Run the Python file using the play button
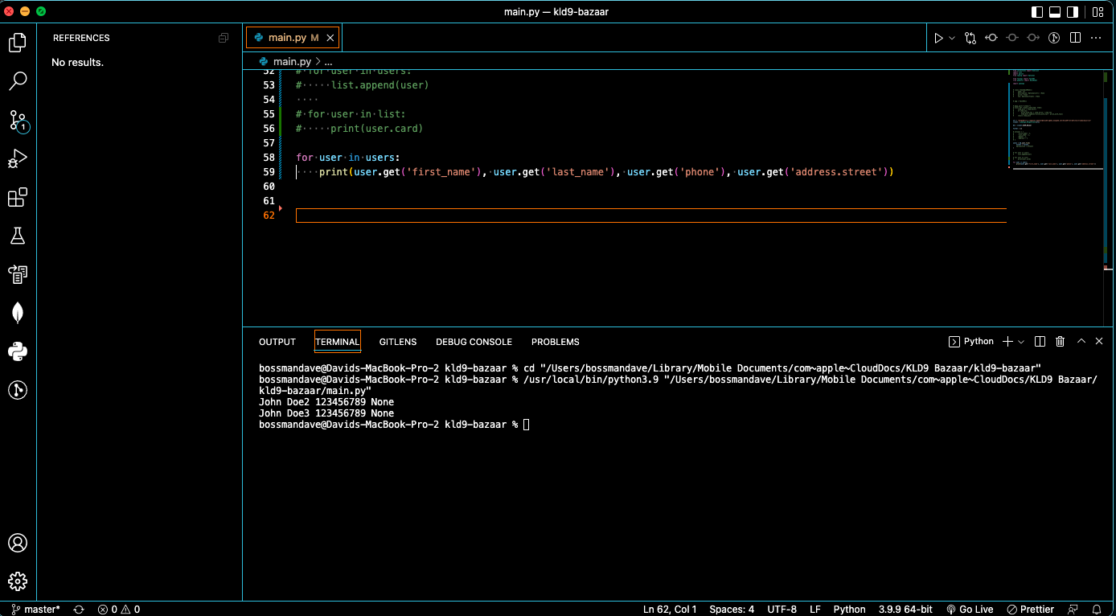 point(939,37)
